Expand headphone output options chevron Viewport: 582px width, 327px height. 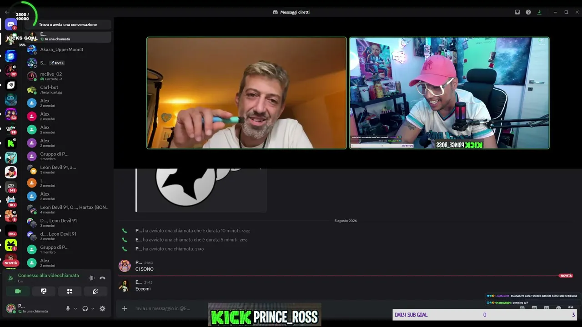(93, 308)
